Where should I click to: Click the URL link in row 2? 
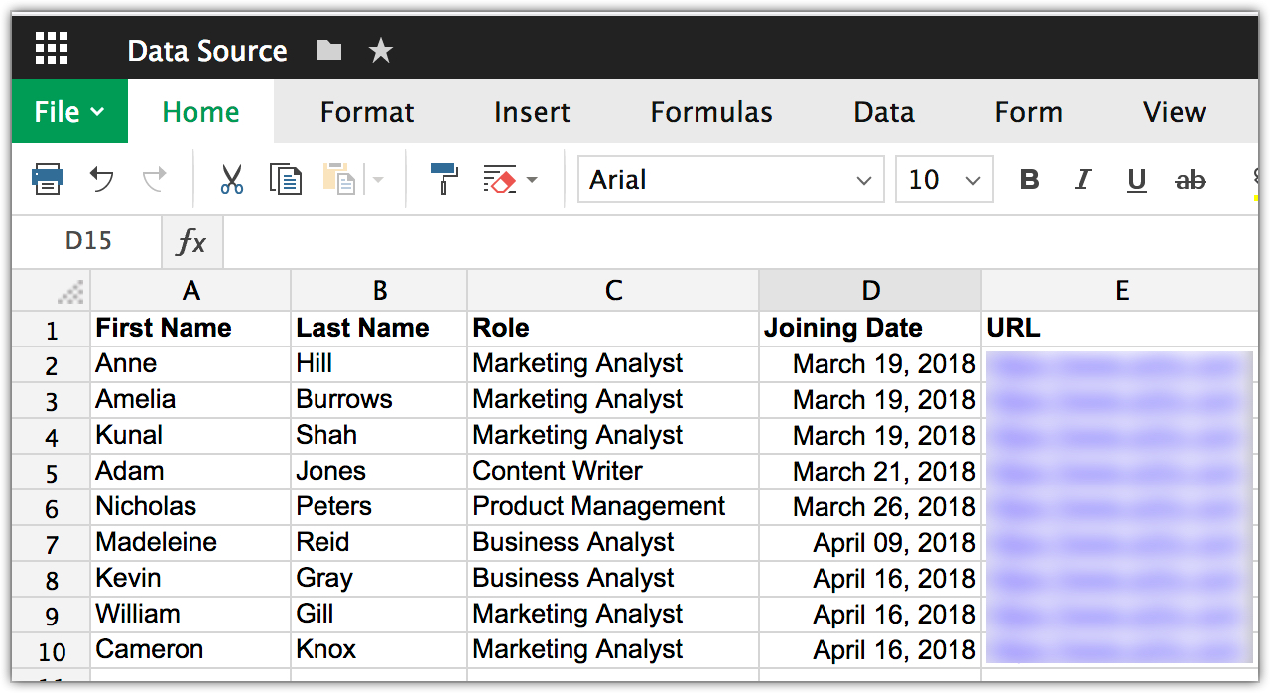[x=1120, y=363]
